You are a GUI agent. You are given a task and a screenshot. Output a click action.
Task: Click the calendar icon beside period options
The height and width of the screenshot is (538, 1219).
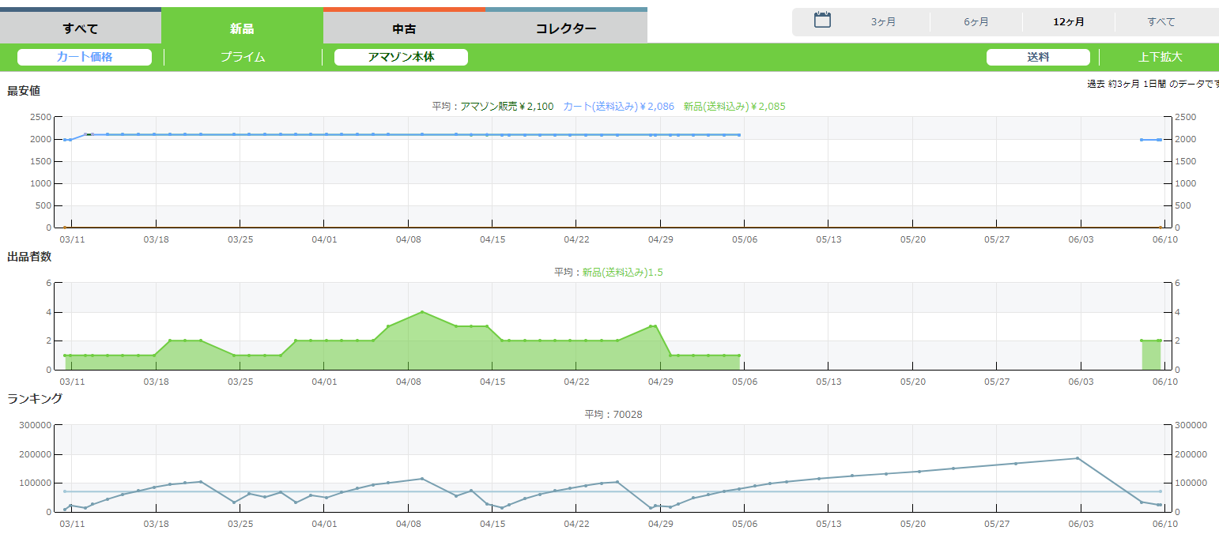(822, 21)
